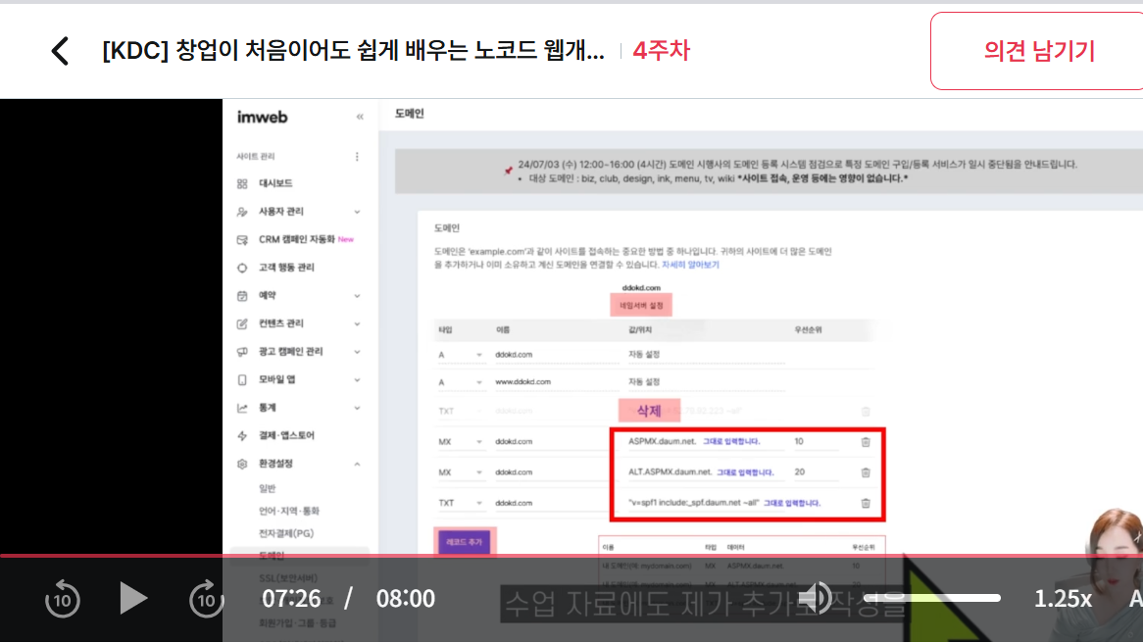Viewport: 1143px width, 643px height.
Task: Click the 컨텐츠 관리 edit icon
Action: coord(242,323)
